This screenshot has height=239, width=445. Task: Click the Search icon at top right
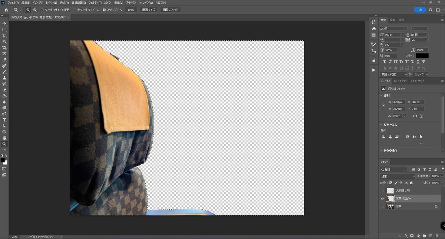431,10
